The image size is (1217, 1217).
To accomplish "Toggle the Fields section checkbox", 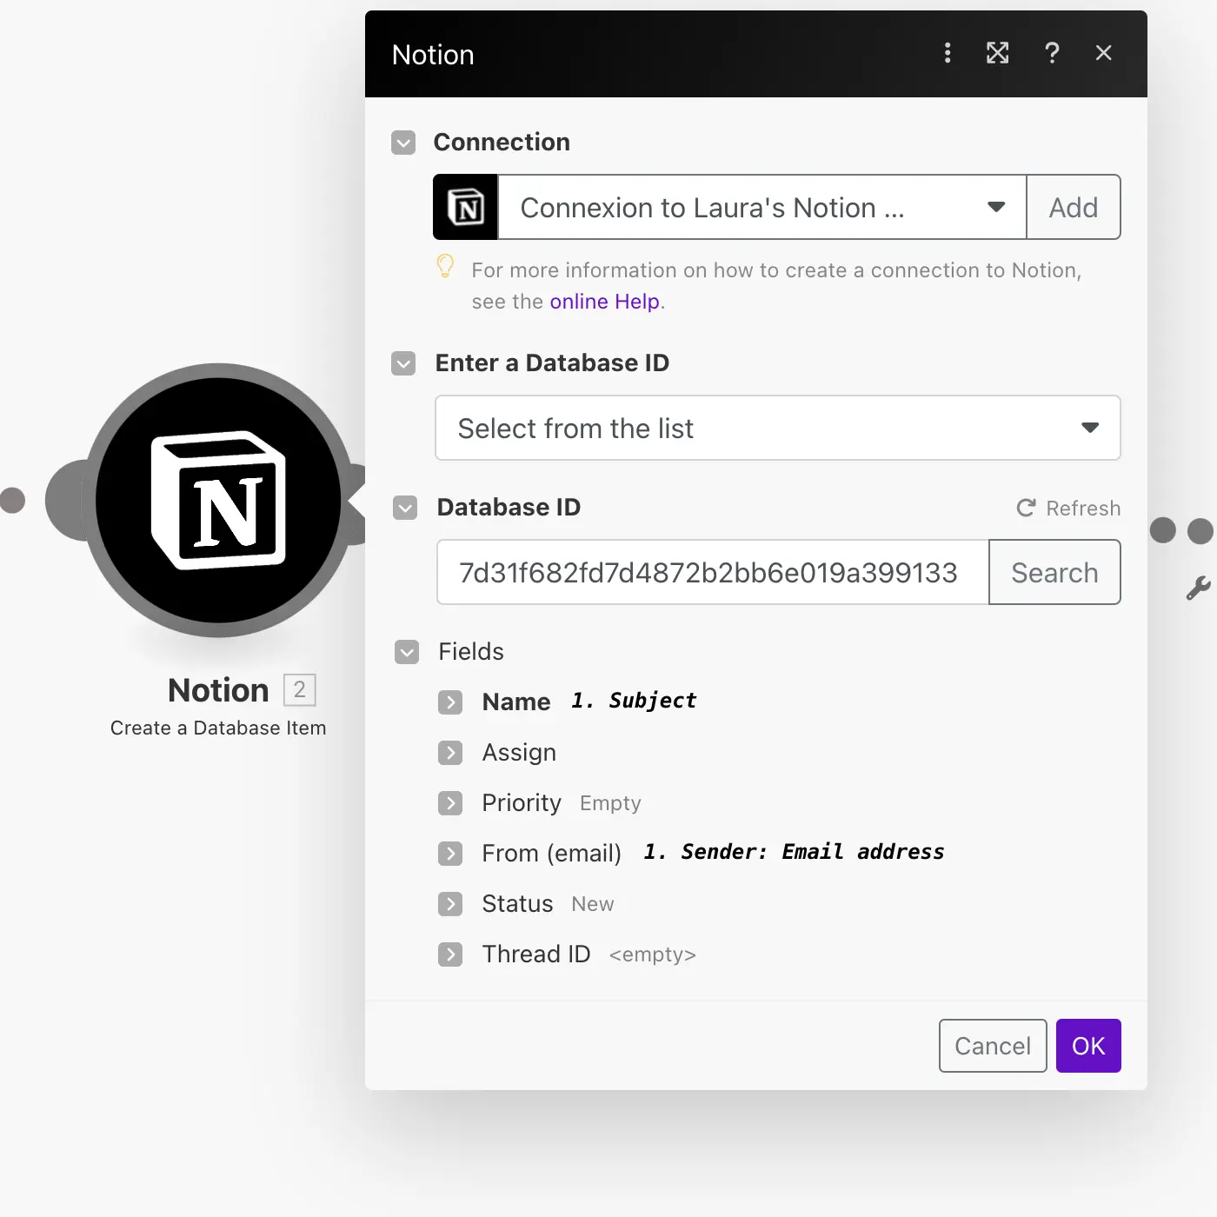I will 407,652.
